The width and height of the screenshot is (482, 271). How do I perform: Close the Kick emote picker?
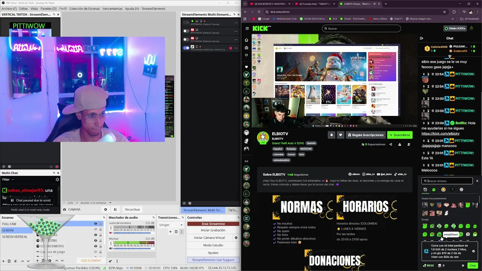click(477, 181)
